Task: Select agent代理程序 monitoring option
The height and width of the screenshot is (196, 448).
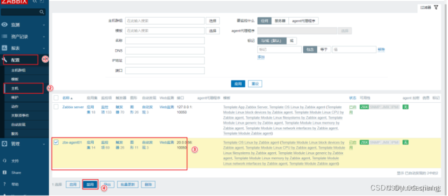Action: tap(304, 21)
